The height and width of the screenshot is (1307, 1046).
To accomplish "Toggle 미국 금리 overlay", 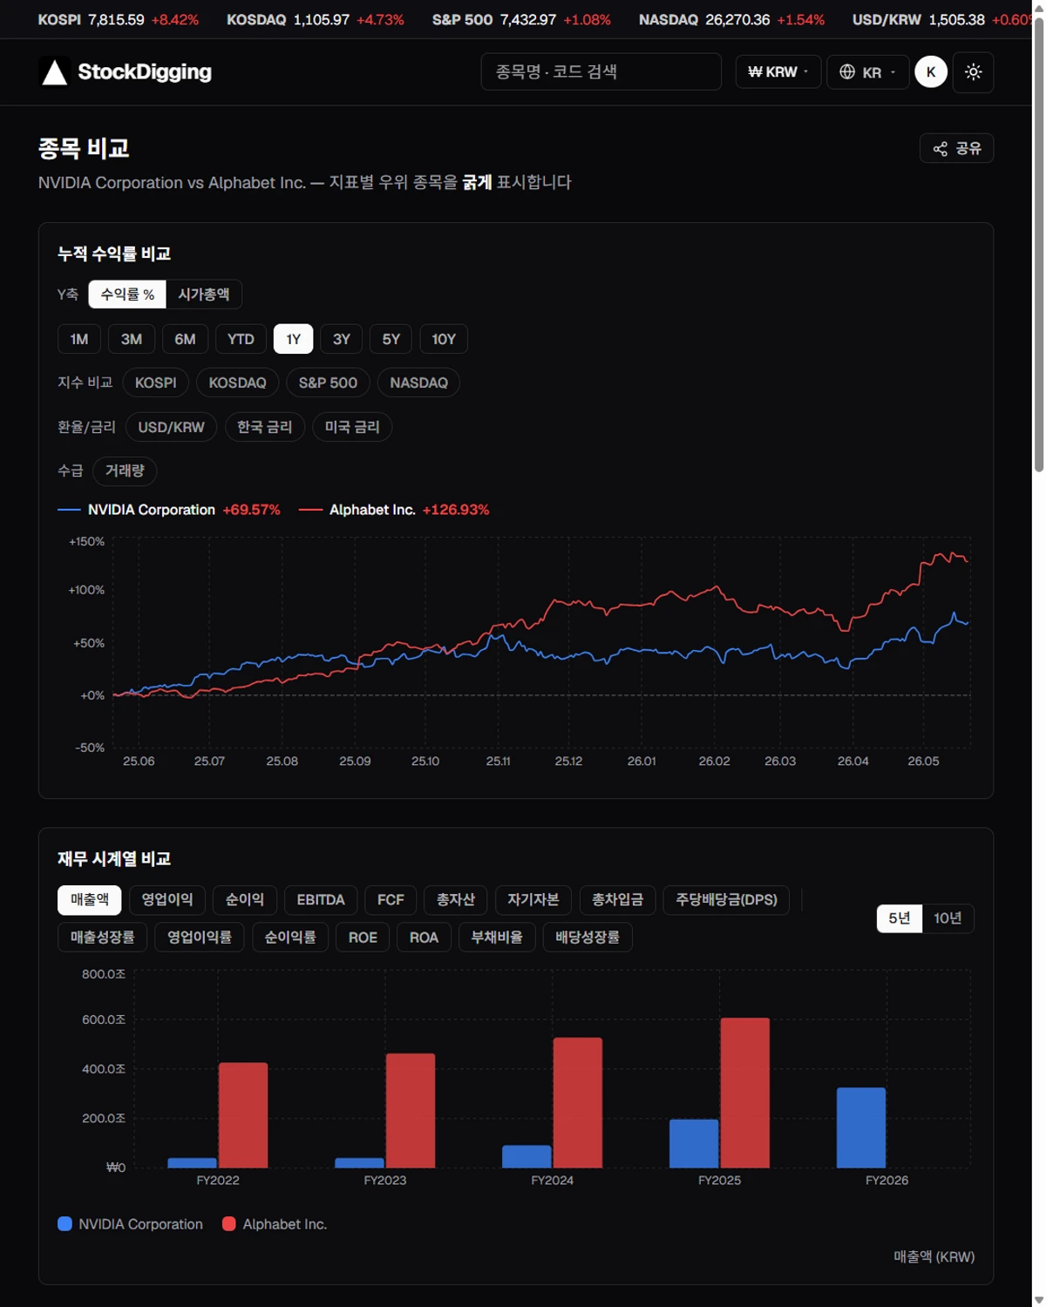I will click(x=352, y=427).
